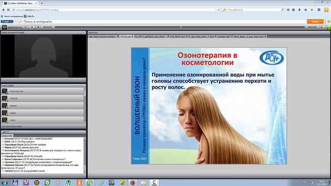Image resolution: width=331 pixels, height=186 pixels.
Task: Click the chat panel scrollbar
Action: pyautogui.click(x=85, y=156)
